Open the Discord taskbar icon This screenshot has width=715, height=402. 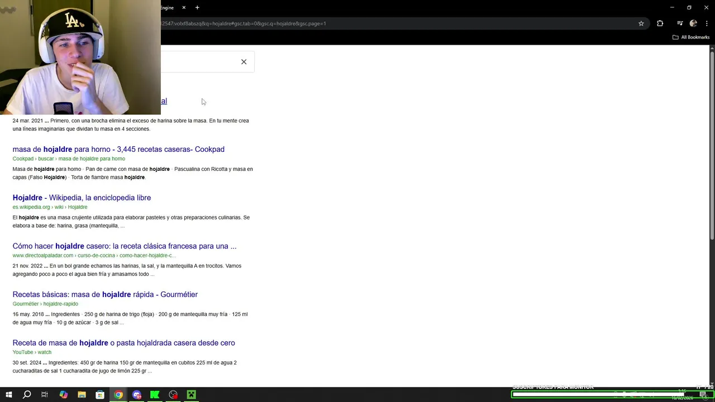coord(137,395)
